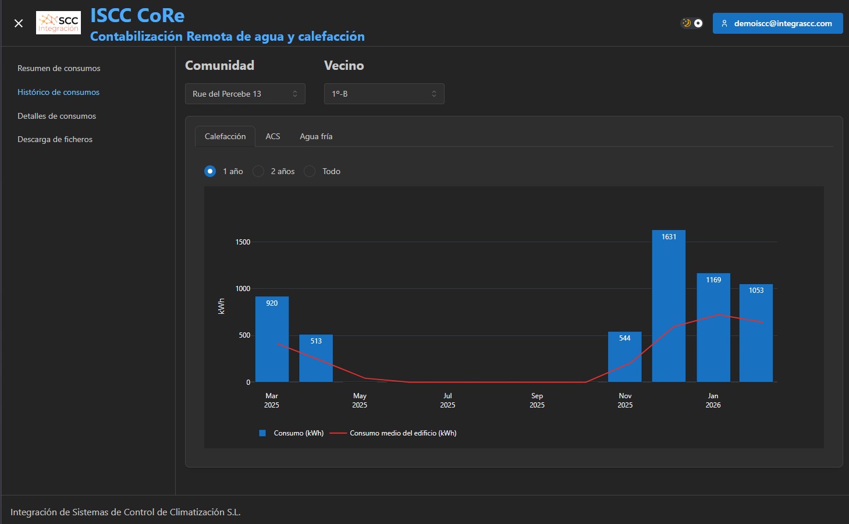Close the sidebar with the X icon
This screenshot has height=524, width=849.
pos(19,23)
